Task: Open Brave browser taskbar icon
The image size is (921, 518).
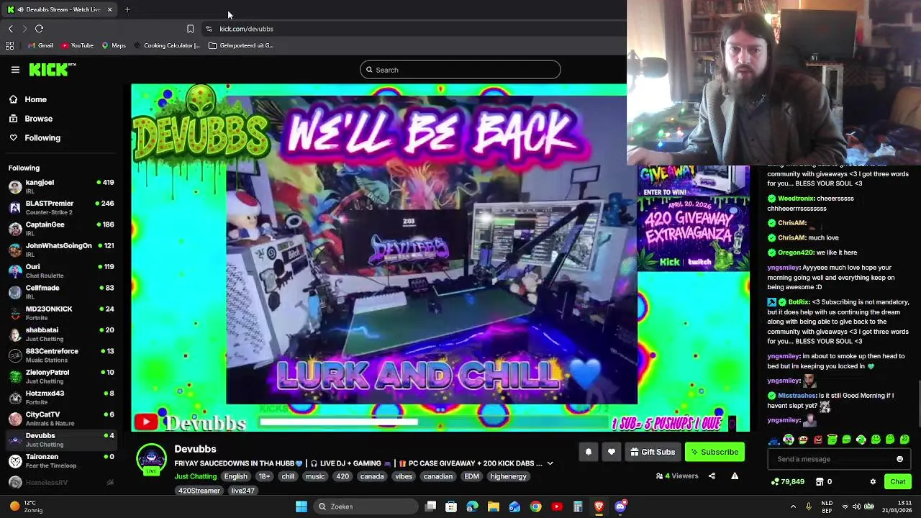Action: coord(599,506)
